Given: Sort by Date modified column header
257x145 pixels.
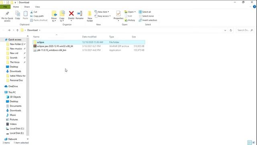Looking at the screenshot, I should tap(89, 37).
